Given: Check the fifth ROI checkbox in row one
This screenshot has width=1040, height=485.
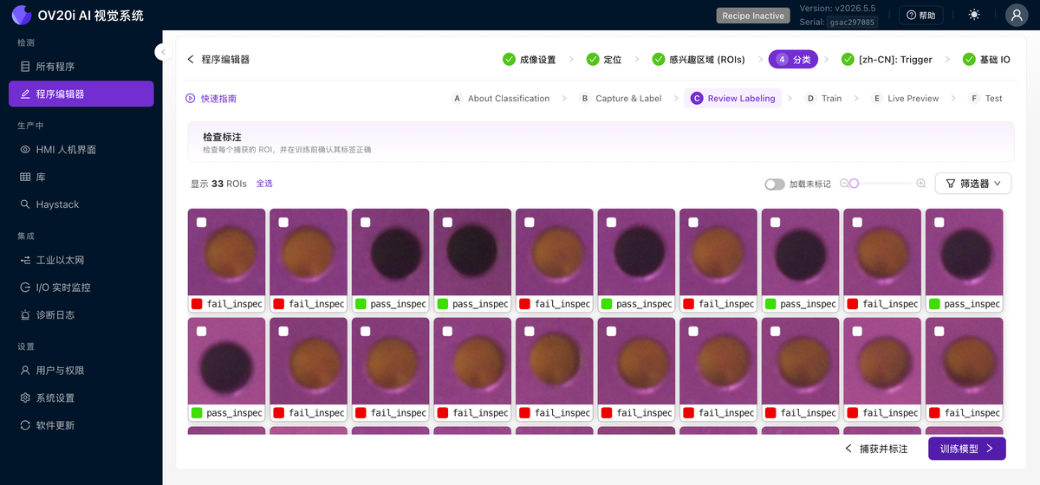Looking at the screenshot, I should point(530,223).
